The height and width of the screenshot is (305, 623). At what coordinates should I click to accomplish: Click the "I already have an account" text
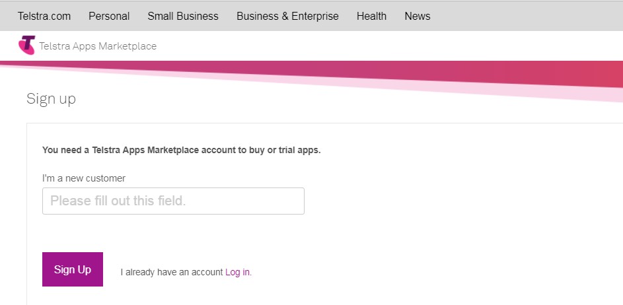tap(172, 272)
